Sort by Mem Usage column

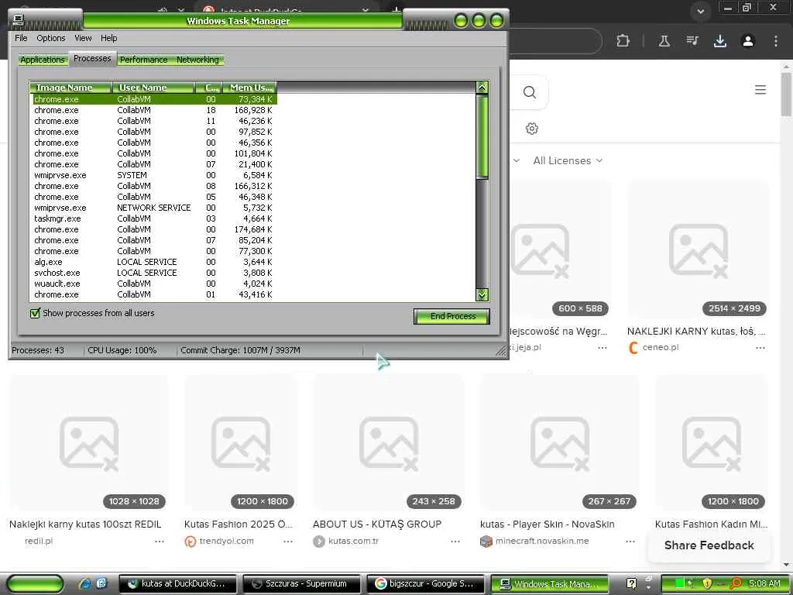click(249, 88)
